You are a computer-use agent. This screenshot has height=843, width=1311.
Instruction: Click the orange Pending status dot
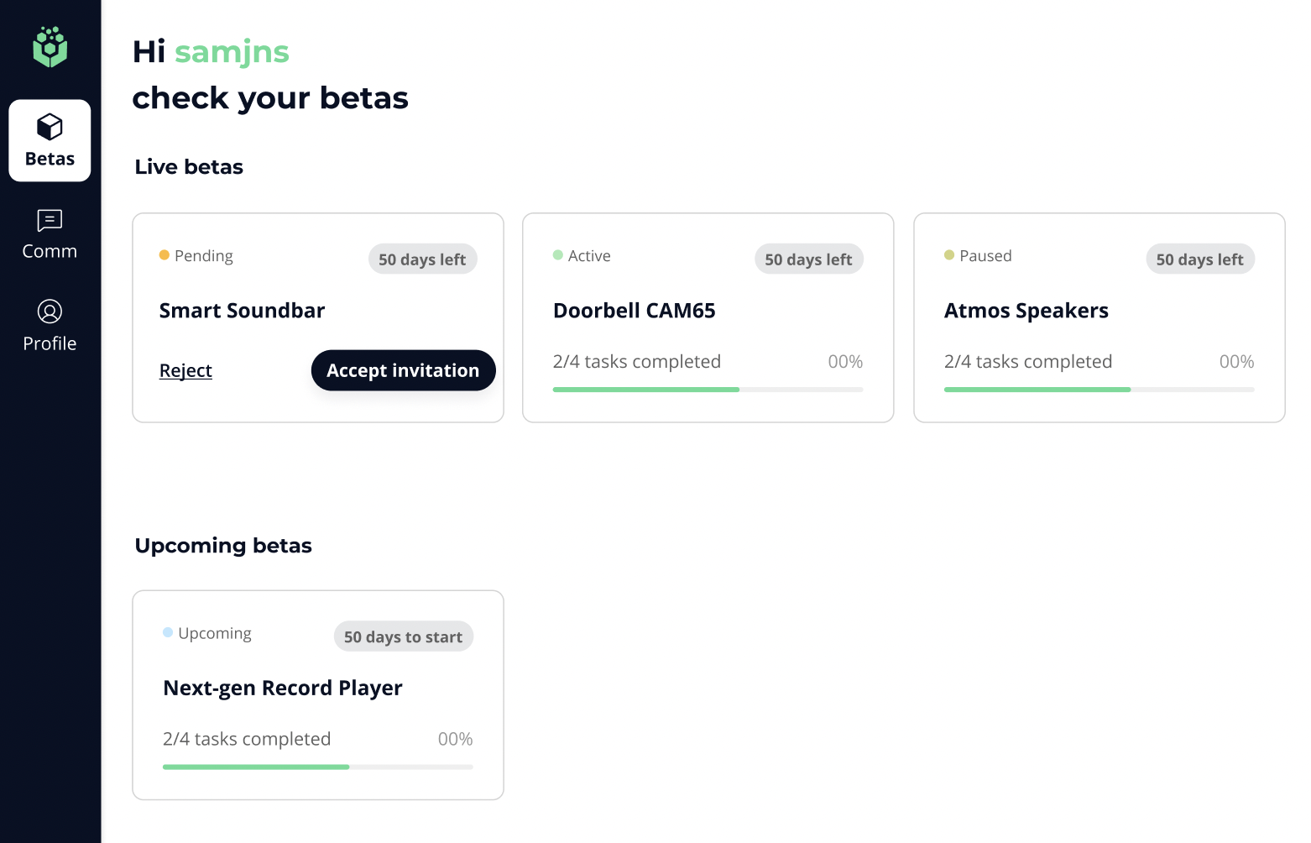(x=165, y=255)
